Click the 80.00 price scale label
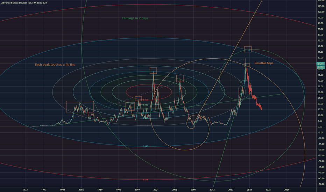Image resolution: width=326 pixels, height=192 pixels. [321, 35]
